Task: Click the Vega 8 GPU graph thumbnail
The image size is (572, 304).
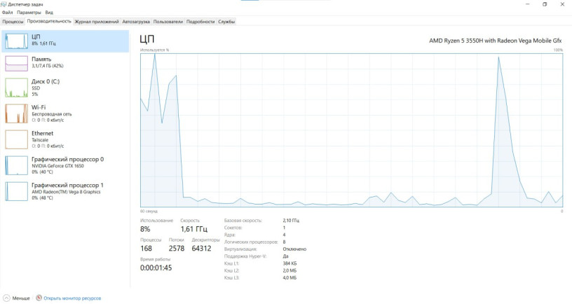Action: click(x=16, y=191)
